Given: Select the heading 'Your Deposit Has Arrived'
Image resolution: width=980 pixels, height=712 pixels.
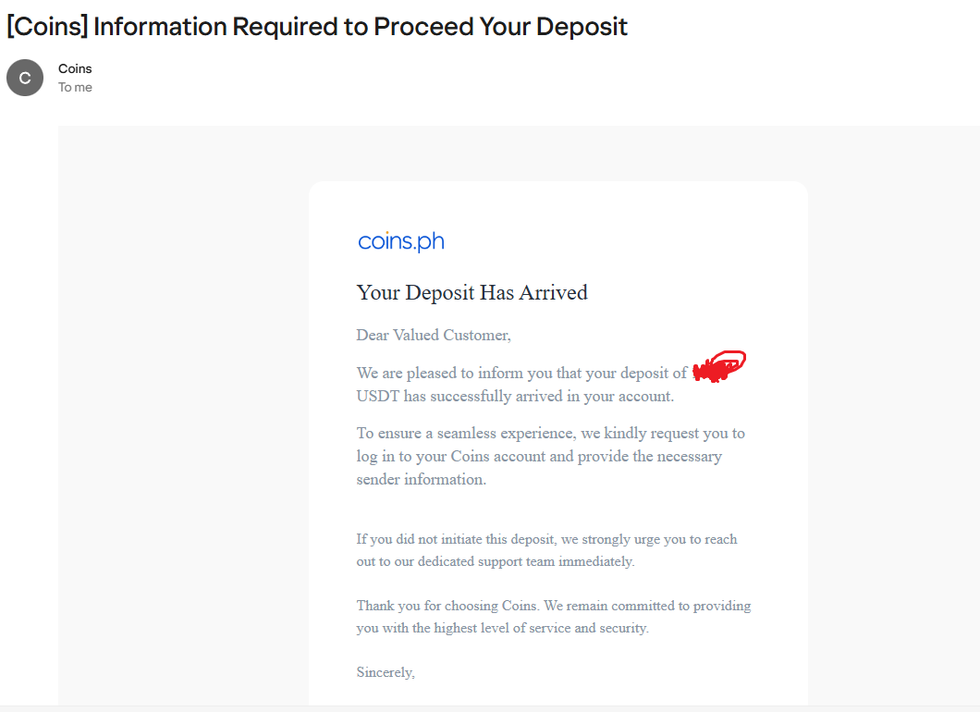Looking at the screenshot, I should [472, 292].
